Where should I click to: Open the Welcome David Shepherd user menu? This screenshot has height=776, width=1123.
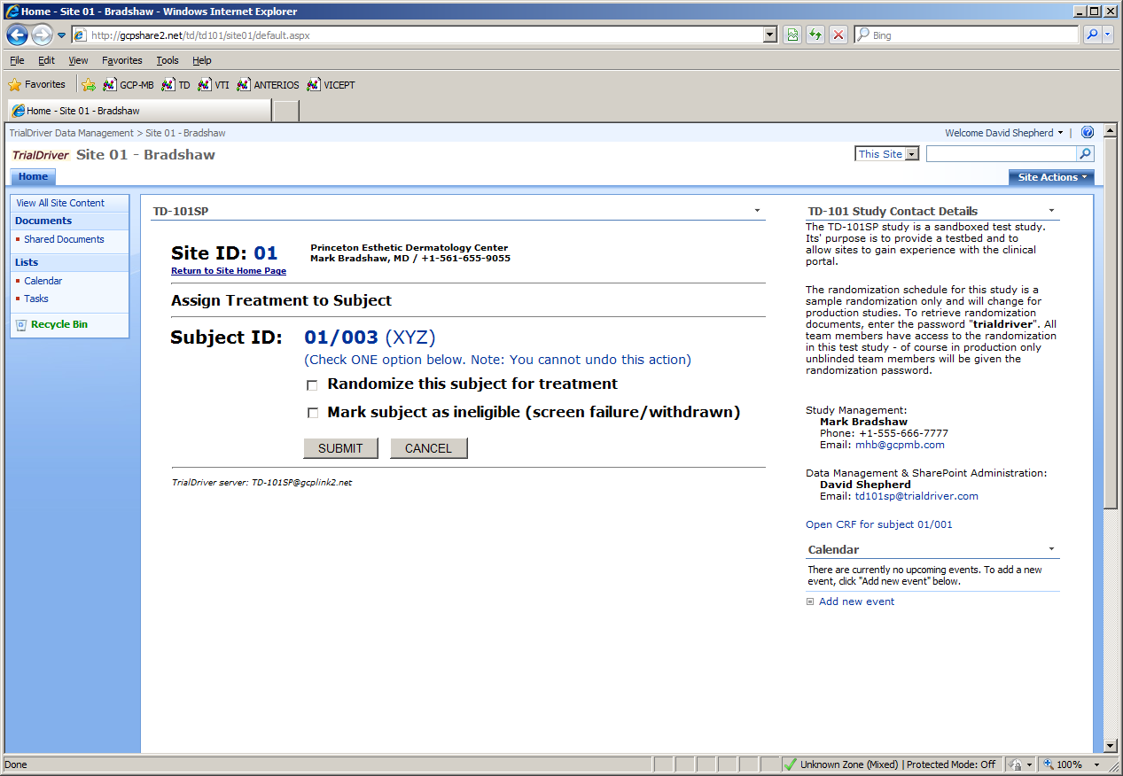coord(1003,133)
